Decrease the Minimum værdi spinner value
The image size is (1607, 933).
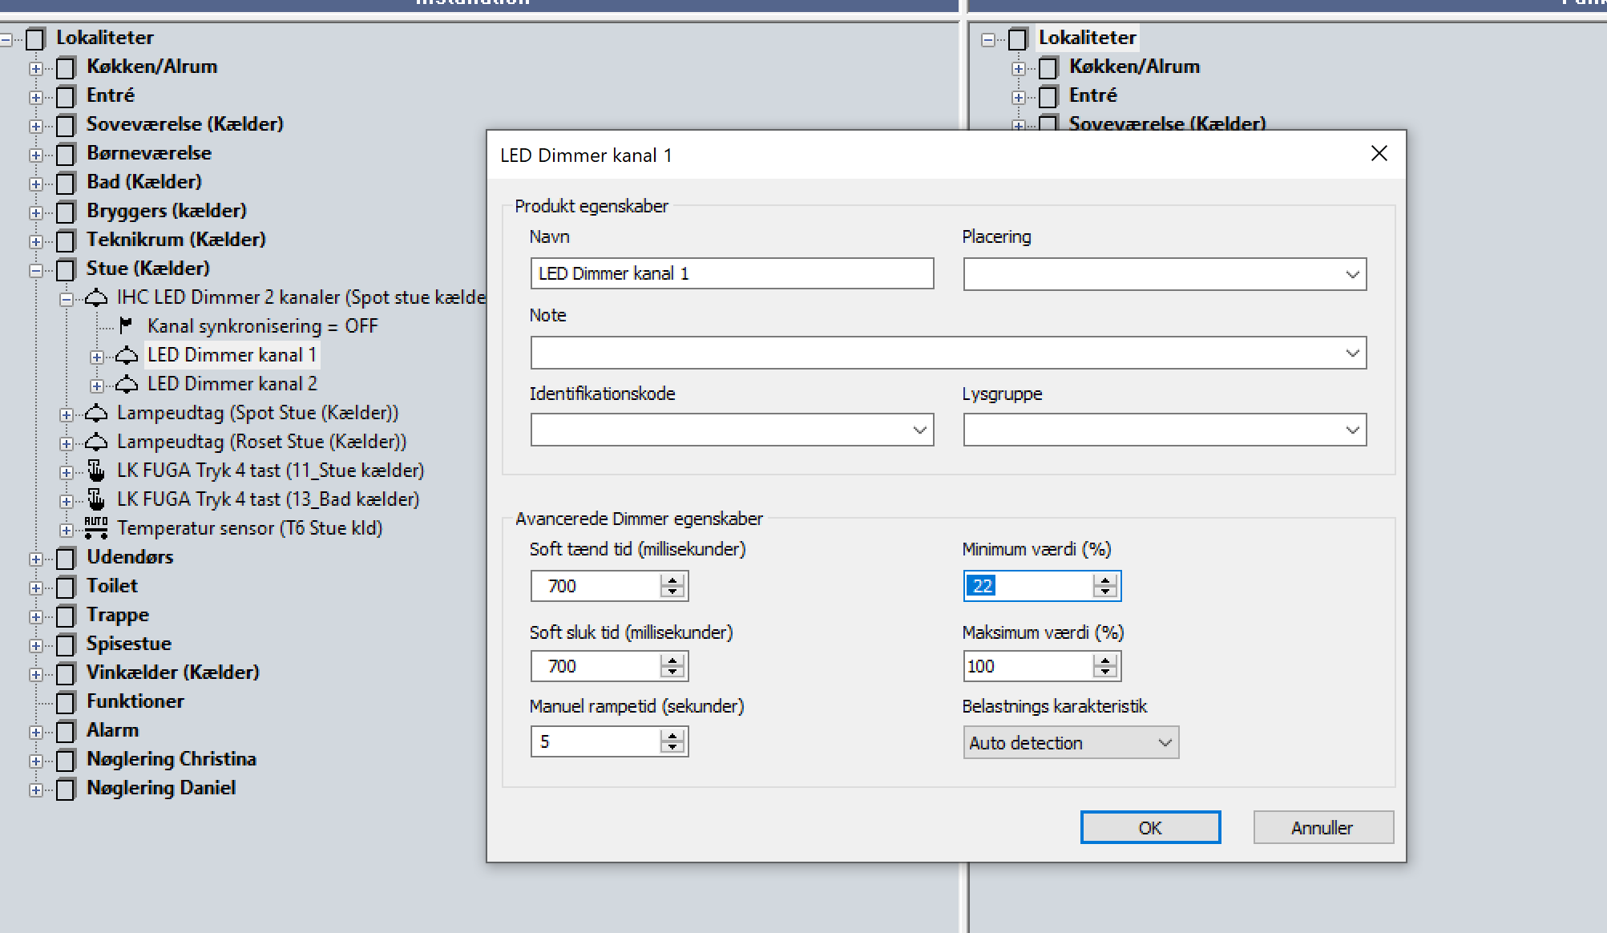tap(1105, 592)
